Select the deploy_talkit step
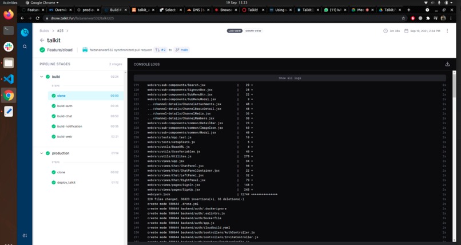 click(86, 183)
